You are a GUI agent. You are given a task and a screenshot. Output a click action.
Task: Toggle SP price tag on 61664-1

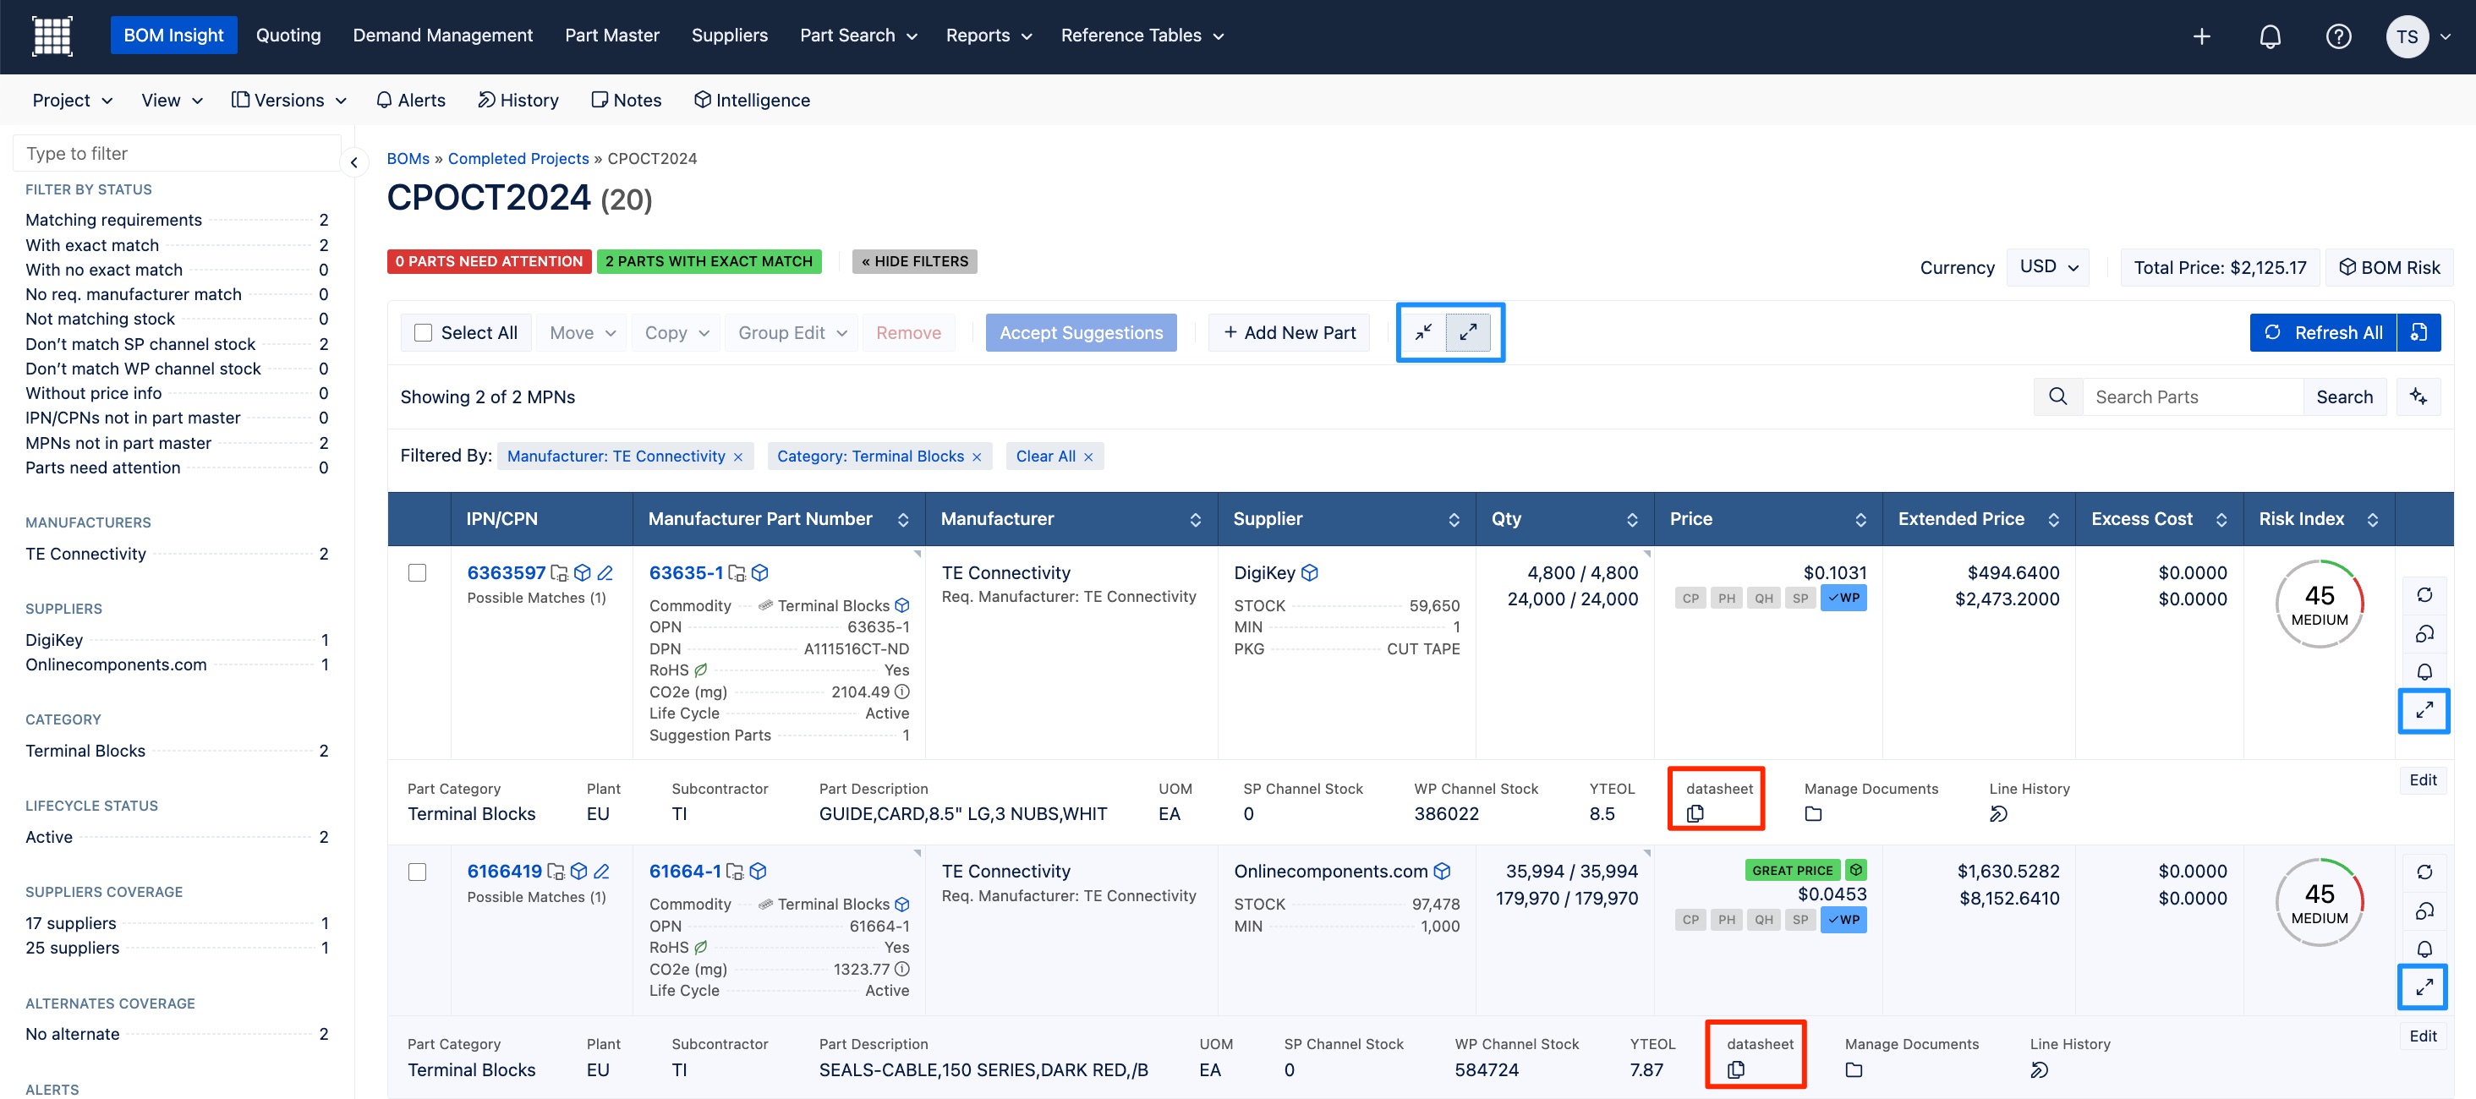[1799, 920]
